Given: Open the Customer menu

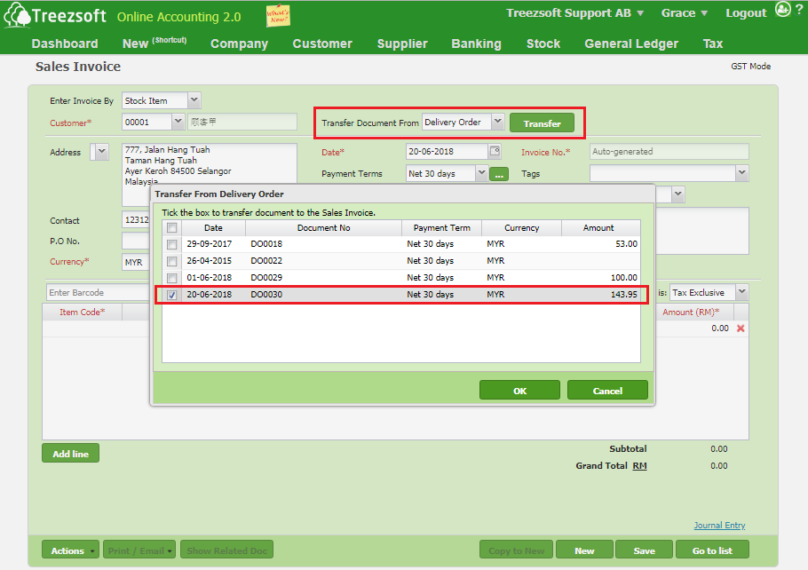Looking at the screenshot, I should click(x=322, y=44).
